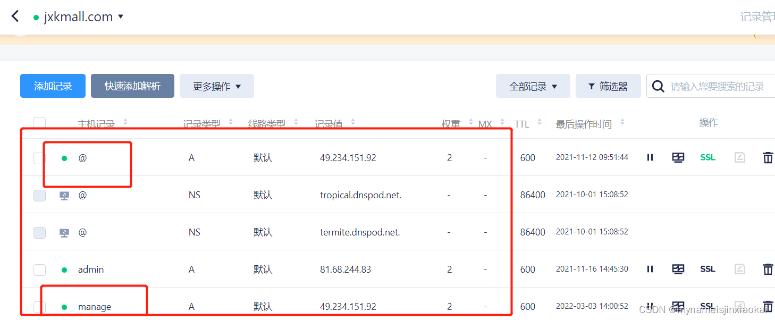Click the 快速添加解析 button

[132, 86]
